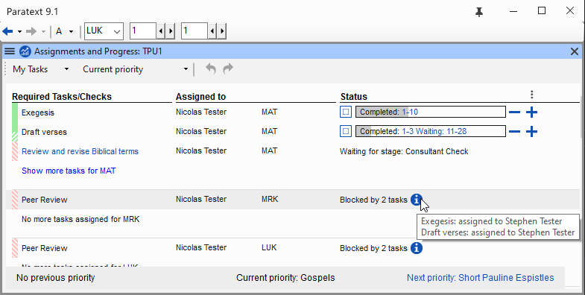
Task: Click Status column header
Action: [x=354, y=97]
